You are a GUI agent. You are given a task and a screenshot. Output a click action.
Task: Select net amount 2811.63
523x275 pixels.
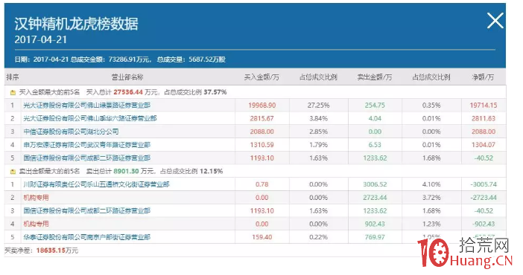pyautogui.click(x=484, y=118)
